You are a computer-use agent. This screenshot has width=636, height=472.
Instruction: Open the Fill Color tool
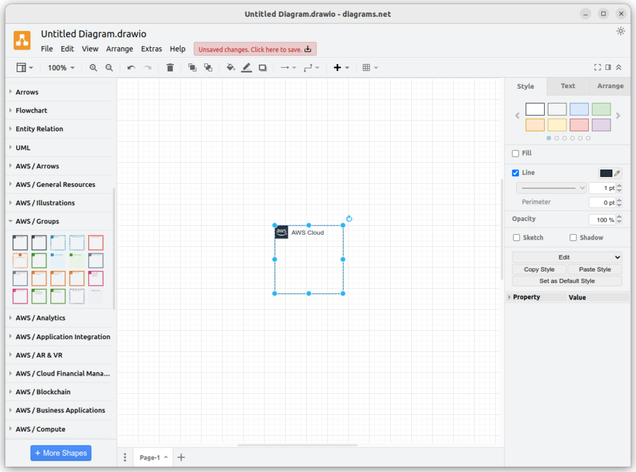click(230, 67)
